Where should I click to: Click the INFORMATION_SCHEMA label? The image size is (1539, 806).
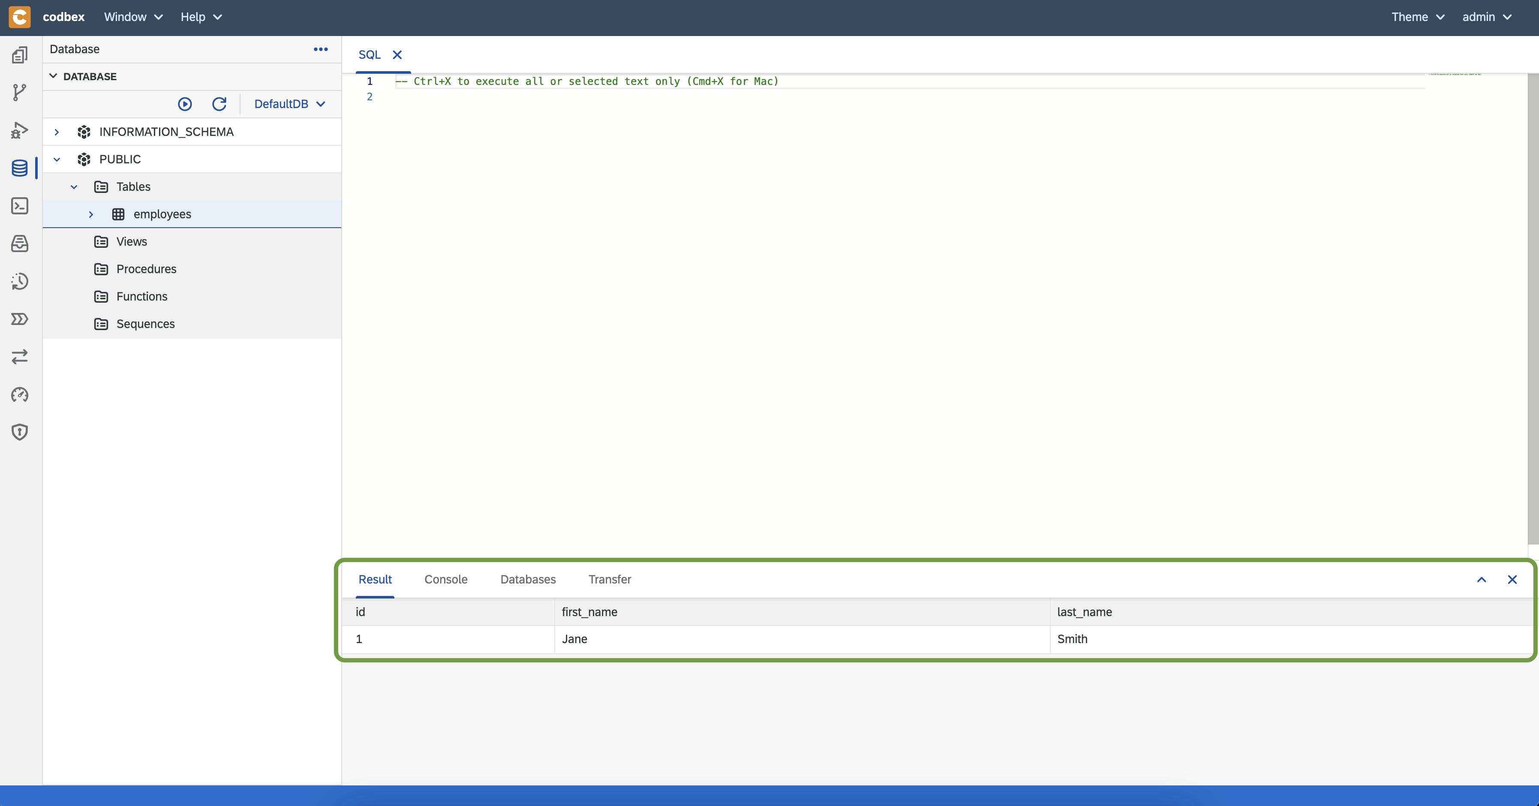tap(167, 132)
